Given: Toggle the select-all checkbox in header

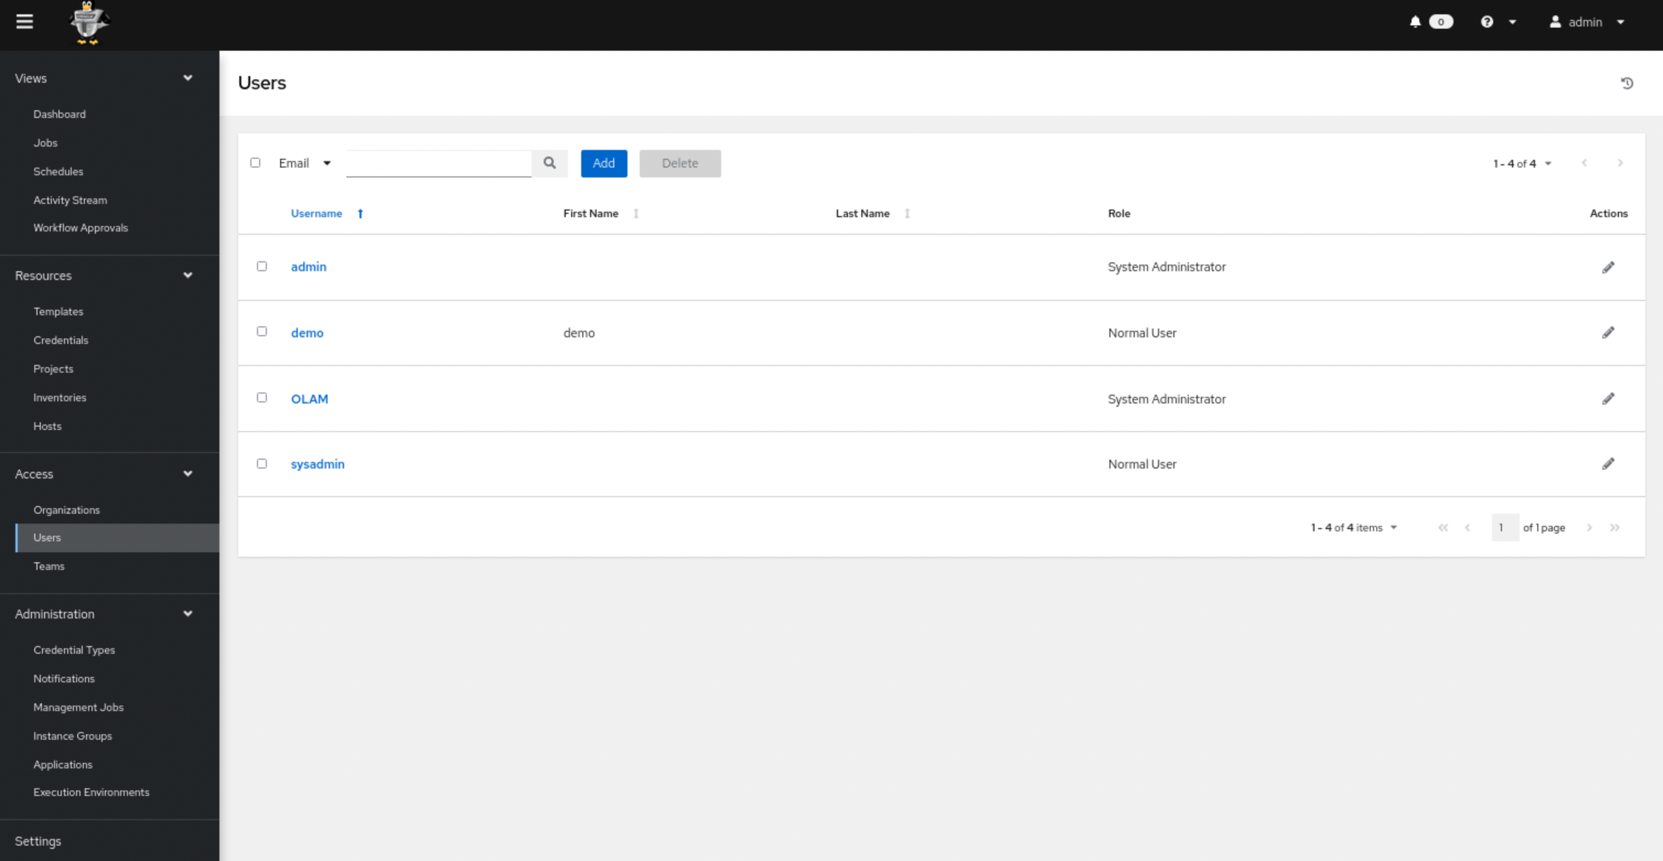Looking at the screenshot, I should (x=256, y=163).
